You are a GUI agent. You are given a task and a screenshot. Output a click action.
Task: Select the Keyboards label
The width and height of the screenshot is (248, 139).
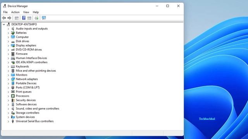pyautogui.click(x=22, y=66)
